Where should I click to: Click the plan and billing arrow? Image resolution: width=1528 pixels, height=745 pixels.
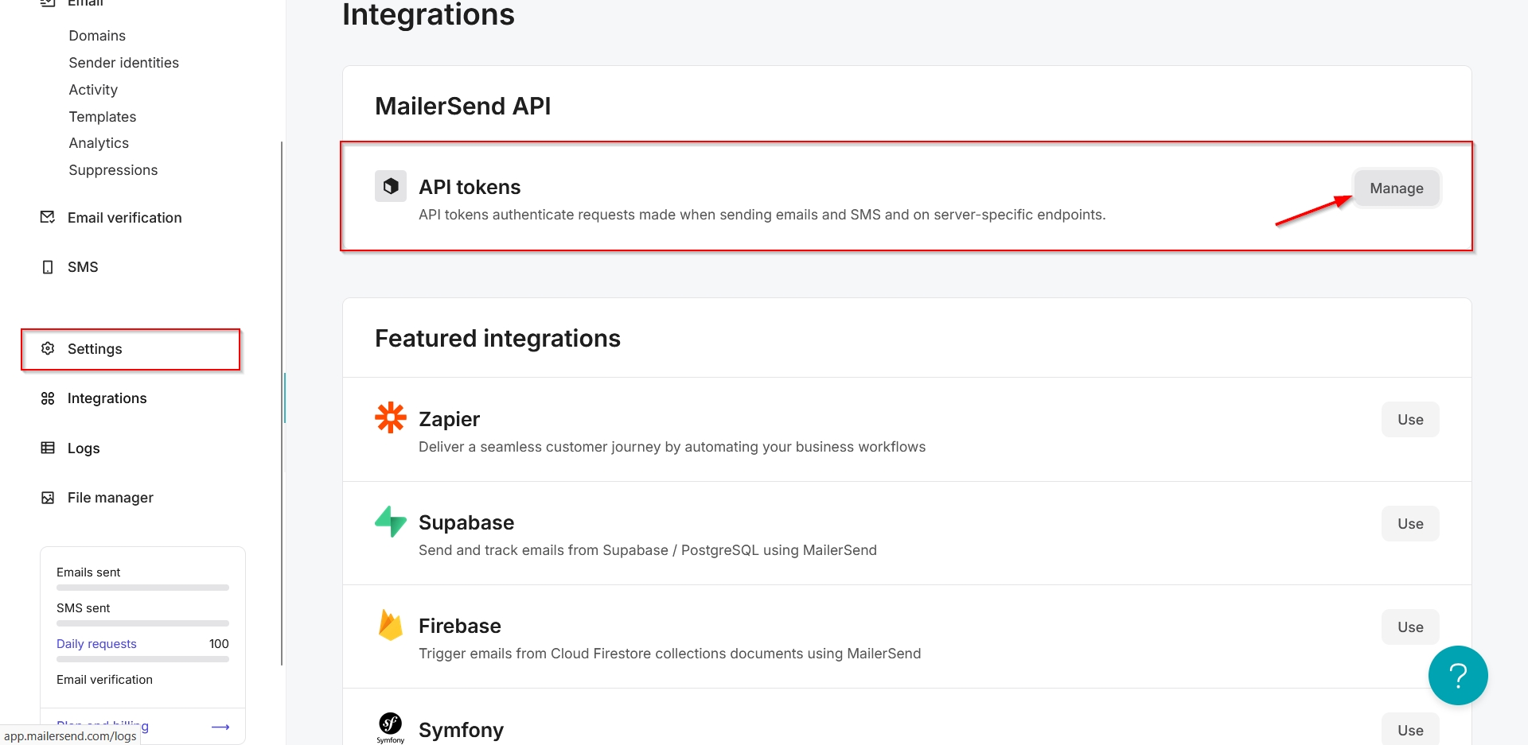(x=220, y=727)
